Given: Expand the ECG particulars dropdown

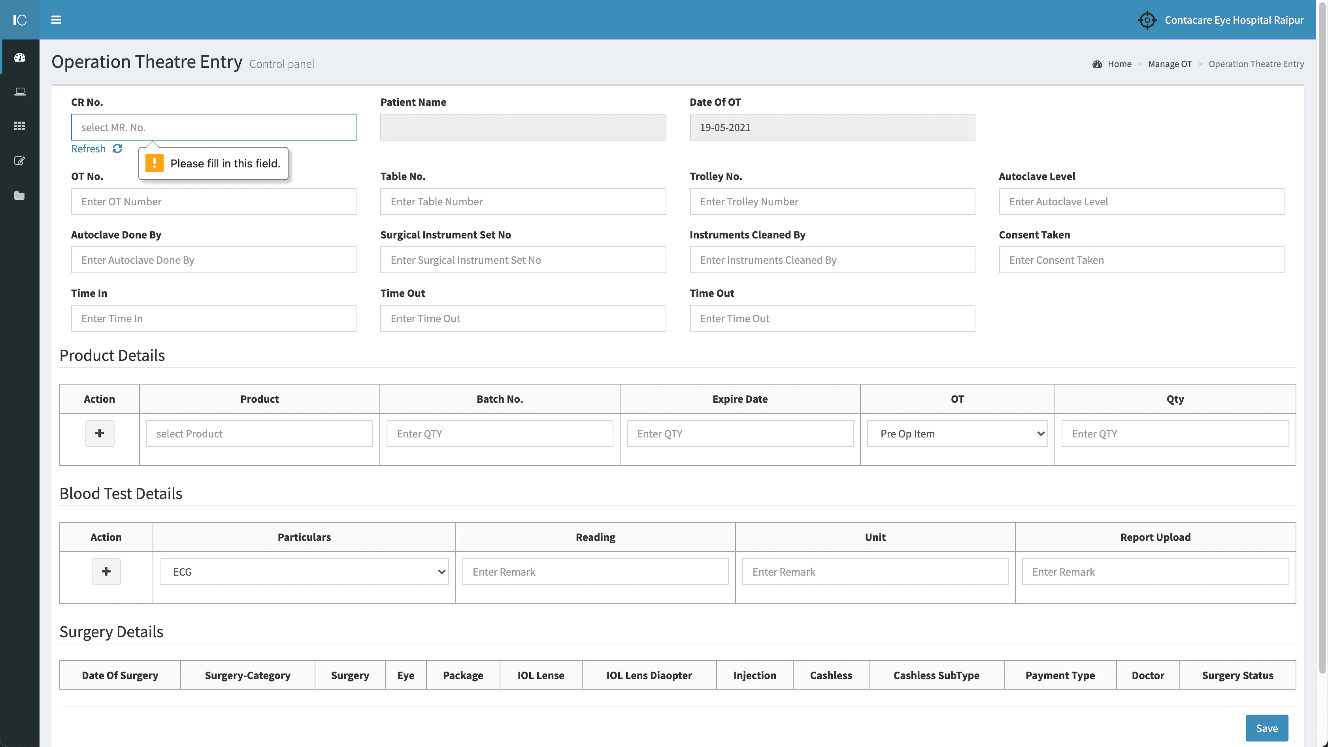Looking at the screenshot, I should 304,571.
